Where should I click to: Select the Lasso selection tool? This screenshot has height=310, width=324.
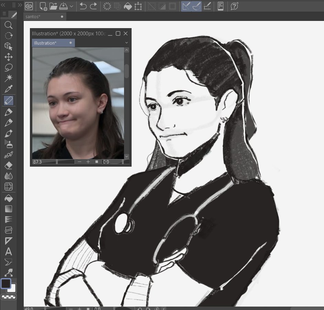pos(9,68)
